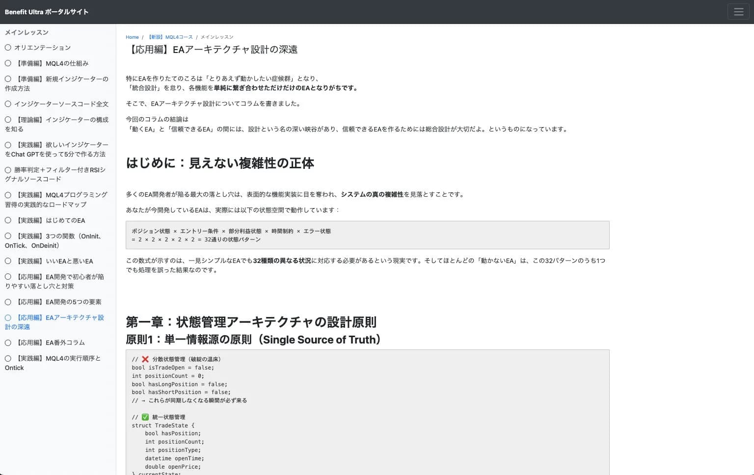The image size is (754, 475).
Task: Click the Benefit Ultra ポータルサイト site title
Action: tap(46, 11)
